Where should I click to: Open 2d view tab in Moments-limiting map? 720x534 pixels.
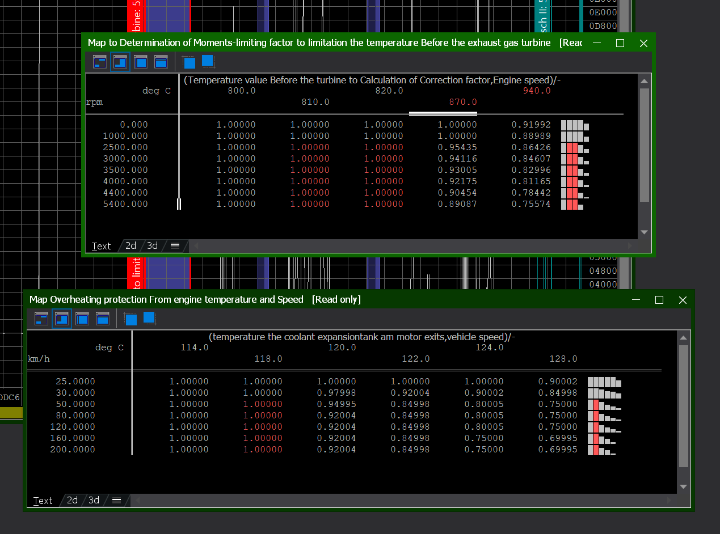pos(130,245)
